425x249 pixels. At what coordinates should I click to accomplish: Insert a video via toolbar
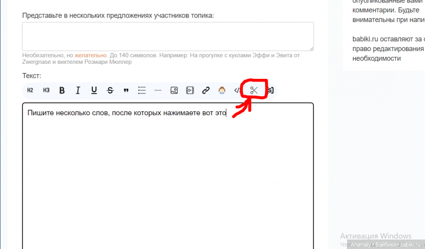pos(189,90)
